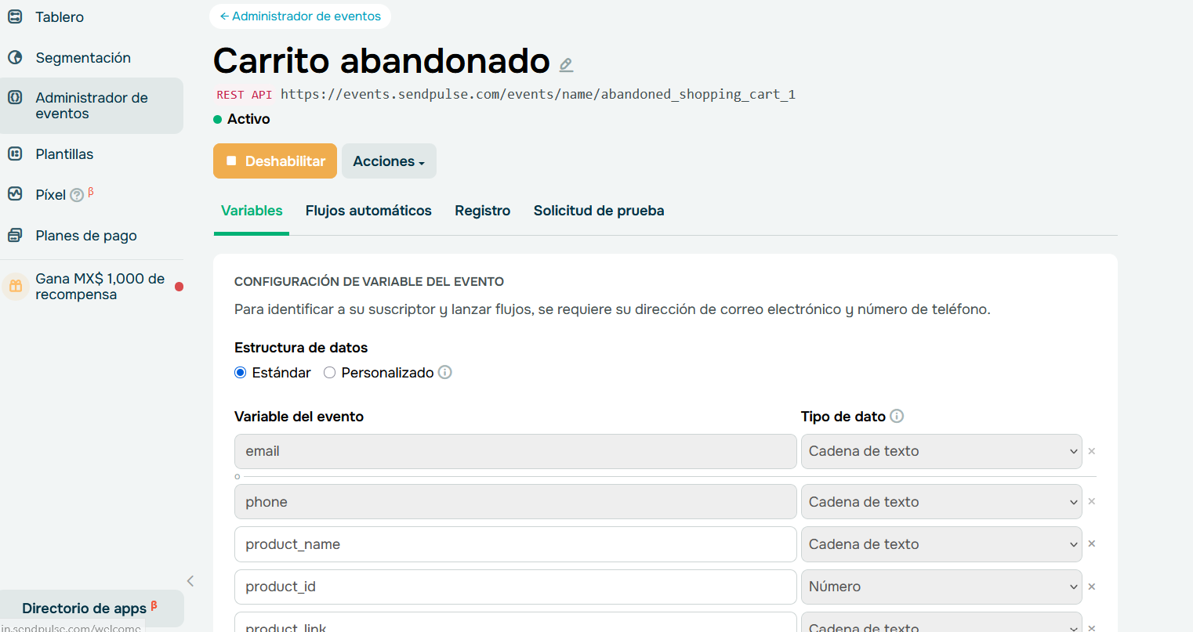Open data type dropdown for phone

(941, 501)
